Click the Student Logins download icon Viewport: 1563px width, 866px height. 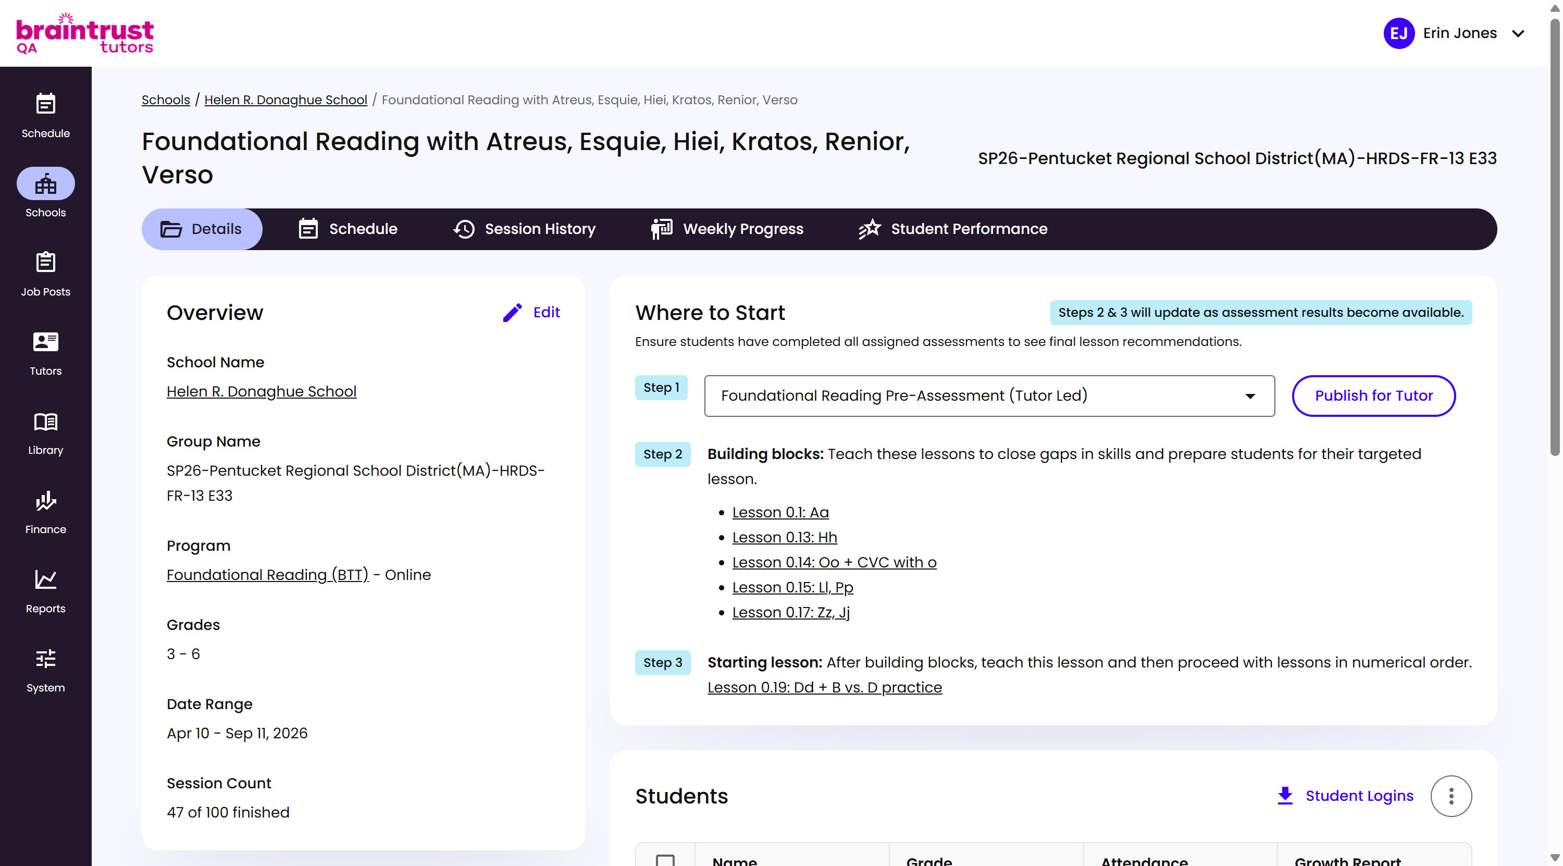coord(1284,796)
